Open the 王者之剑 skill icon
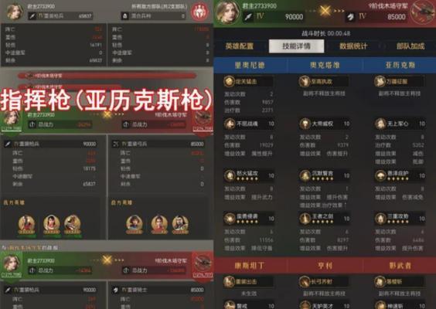Viewport: 436px width, 309px height. (305, 219)
